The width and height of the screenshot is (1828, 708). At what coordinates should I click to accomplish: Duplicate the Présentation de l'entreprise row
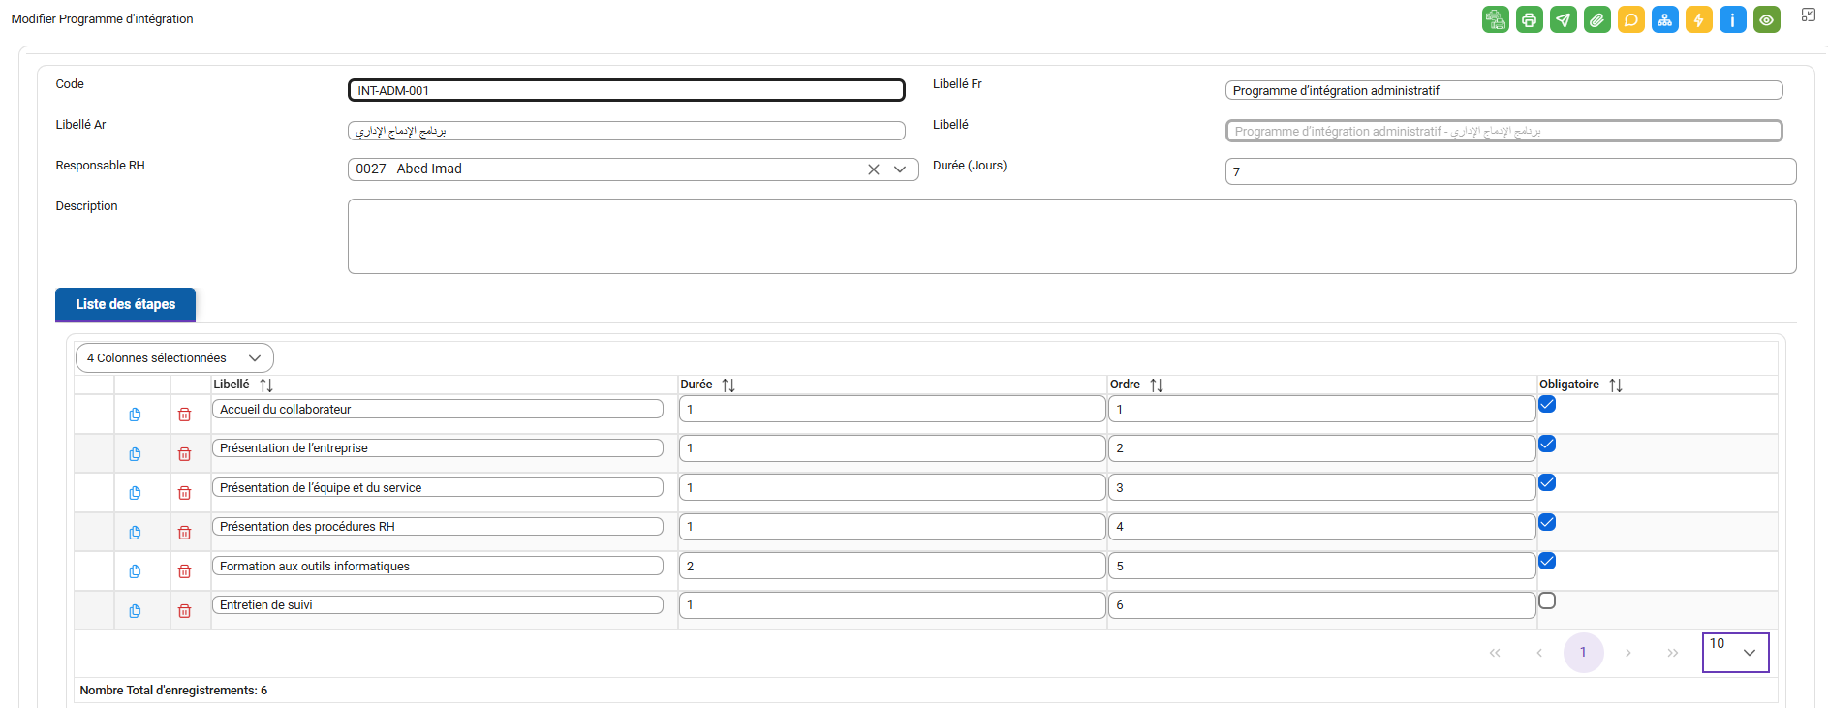[x=135, y=454]
